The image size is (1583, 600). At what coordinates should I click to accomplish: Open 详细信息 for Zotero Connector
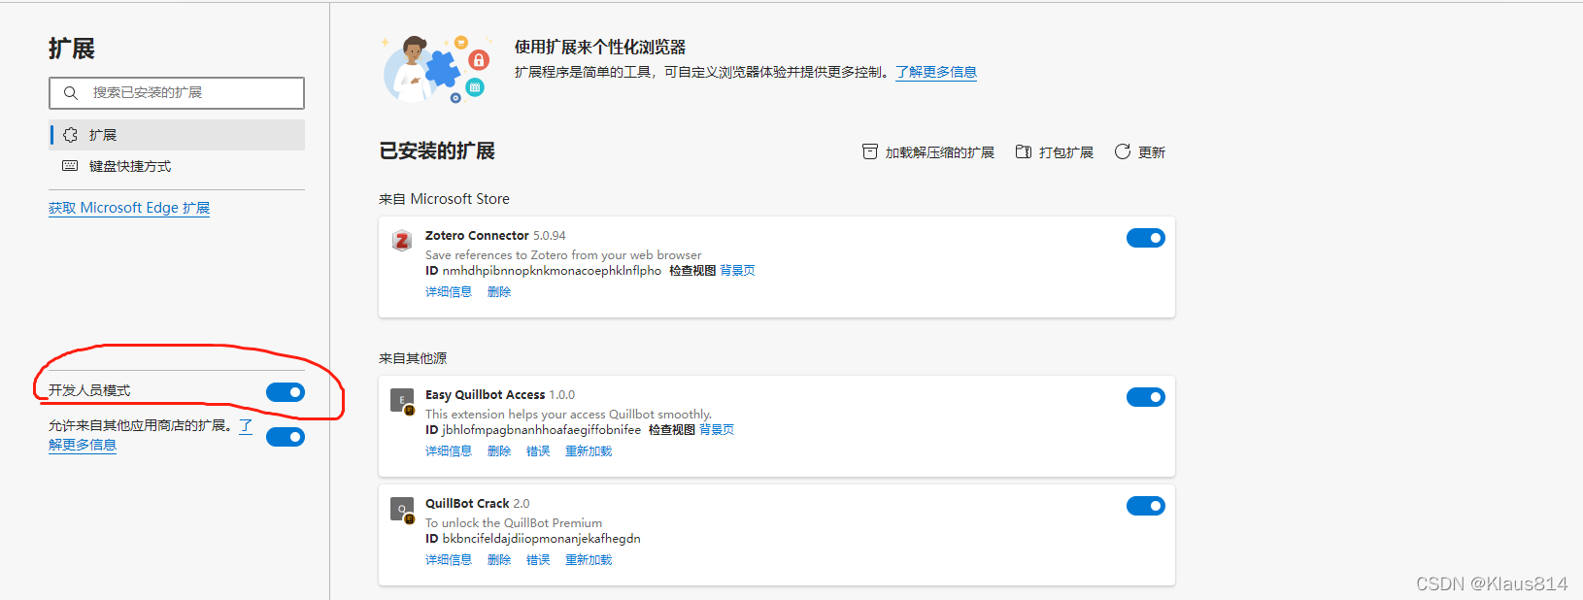pyautogui.click(x=449, y=292)
